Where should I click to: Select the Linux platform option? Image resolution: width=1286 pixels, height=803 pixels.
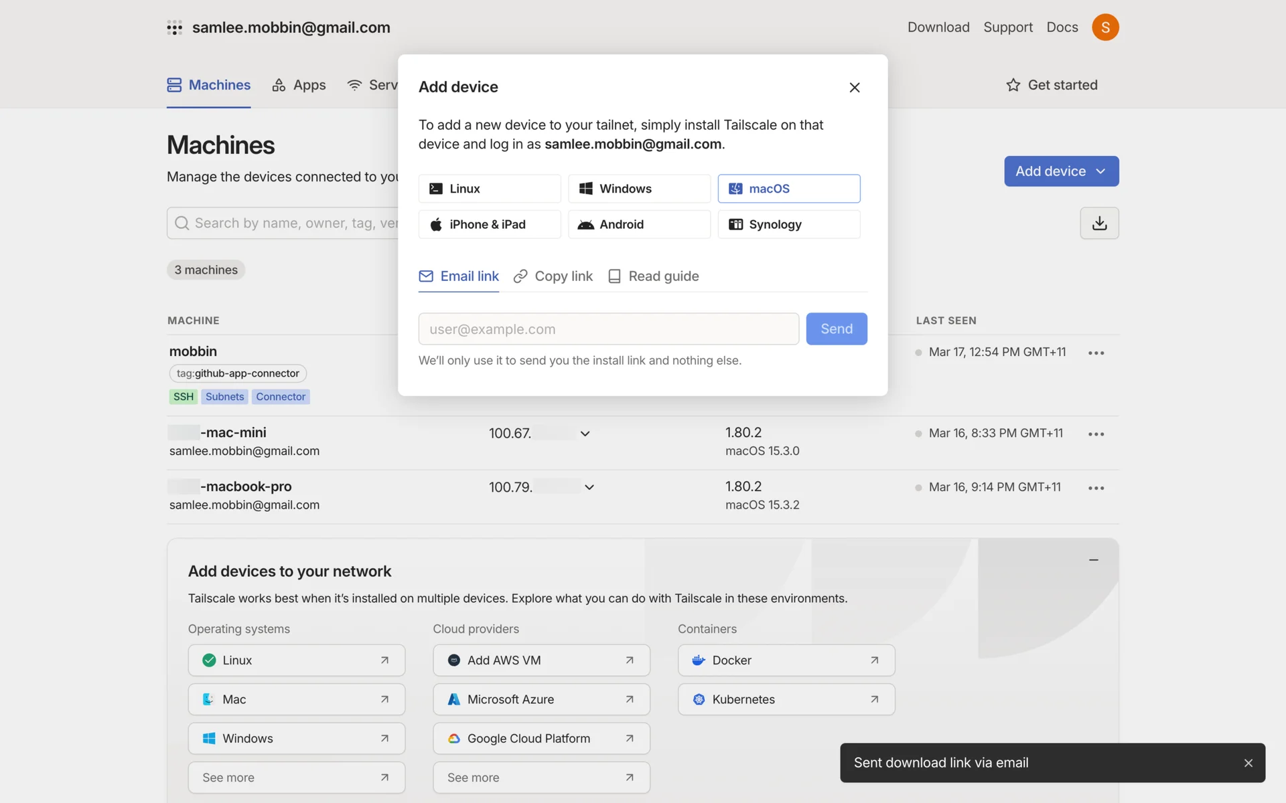490,189
